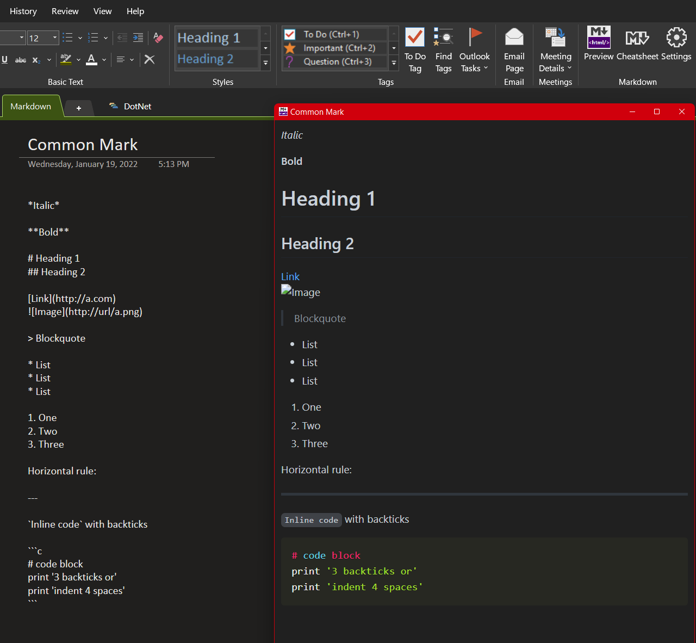Open the History ribbon tab
Screen dimensions: 696x643
click(23, 11)
